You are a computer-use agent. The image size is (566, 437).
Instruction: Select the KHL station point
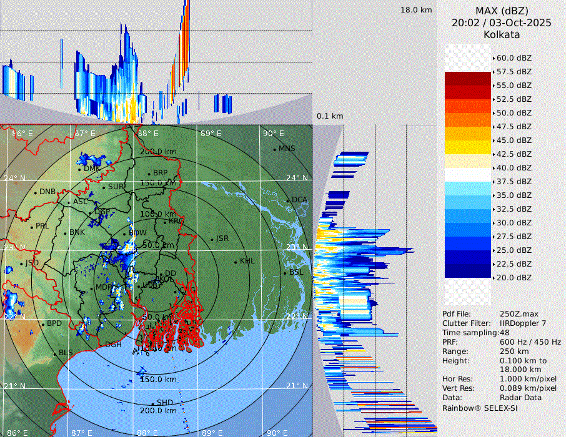pyautogui.click(x=236, y=261)
